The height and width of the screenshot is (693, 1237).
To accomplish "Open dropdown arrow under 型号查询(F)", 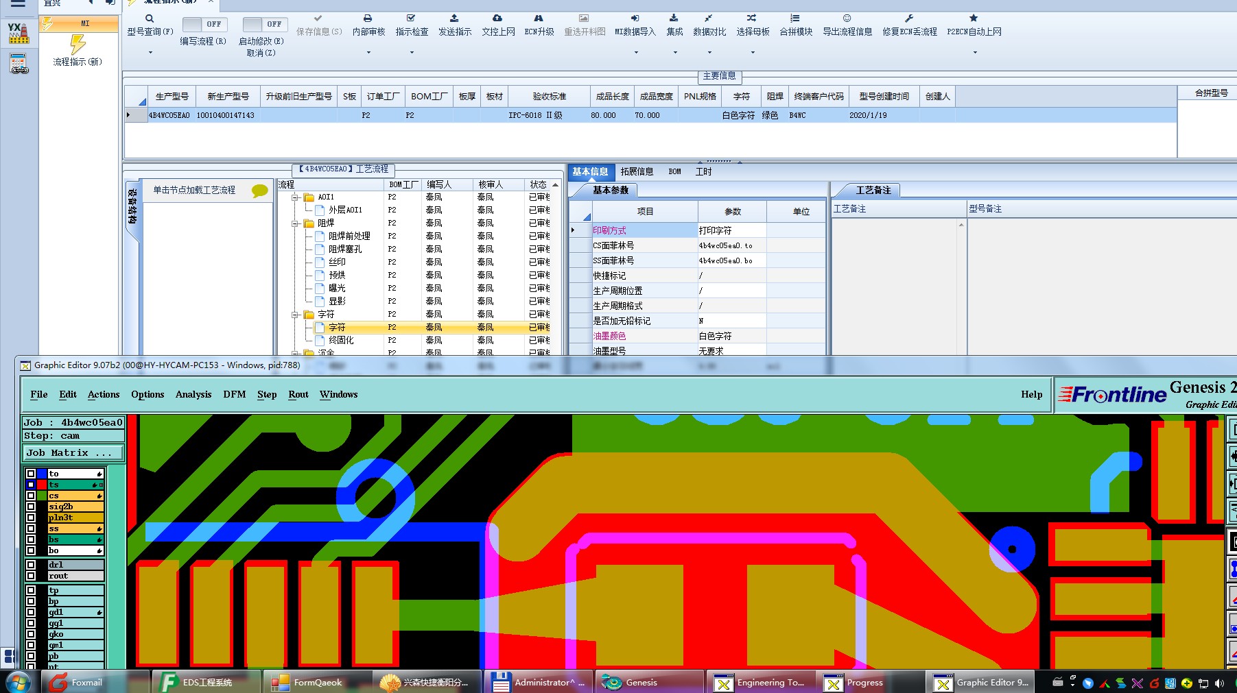I will [150, 52].
